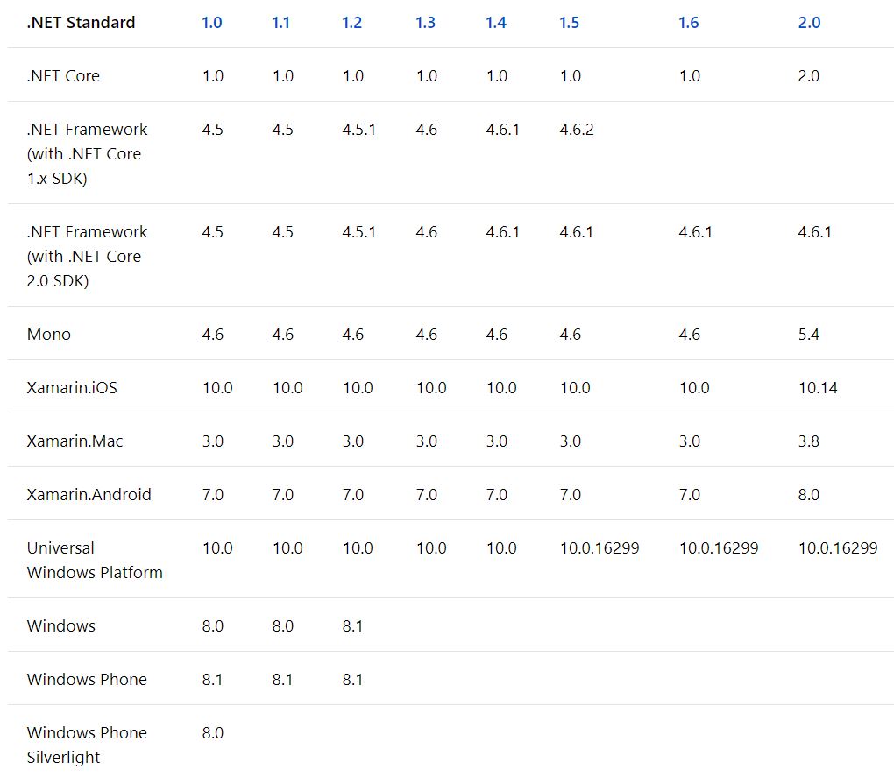This screenshot has height=777, width=894.
Task: Select the Mono row label
Action: click(48, 334)
